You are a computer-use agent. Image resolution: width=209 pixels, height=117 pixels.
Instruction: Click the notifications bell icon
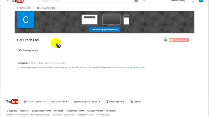tap(193, 1)
